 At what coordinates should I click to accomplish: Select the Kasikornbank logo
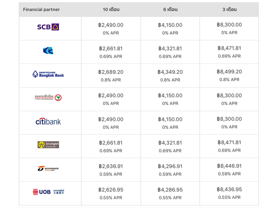coord(48,98)
